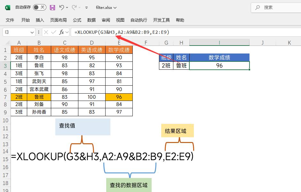Toggle the AutoSave switch
The width and height of the screenshot is (301, 192).
tap(40, 7)
